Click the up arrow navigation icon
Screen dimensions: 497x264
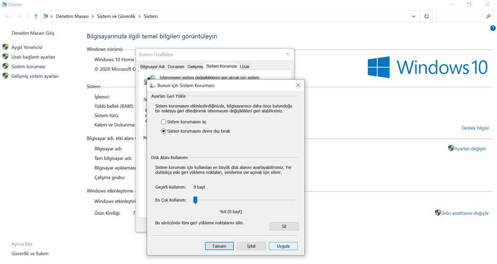tap(36, 17)
